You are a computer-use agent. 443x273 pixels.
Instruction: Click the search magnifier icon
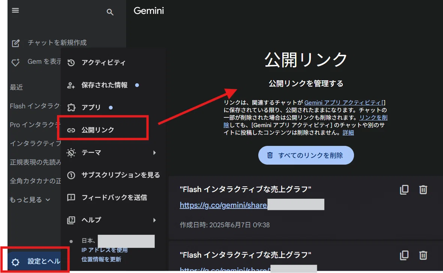click(110, 12)
